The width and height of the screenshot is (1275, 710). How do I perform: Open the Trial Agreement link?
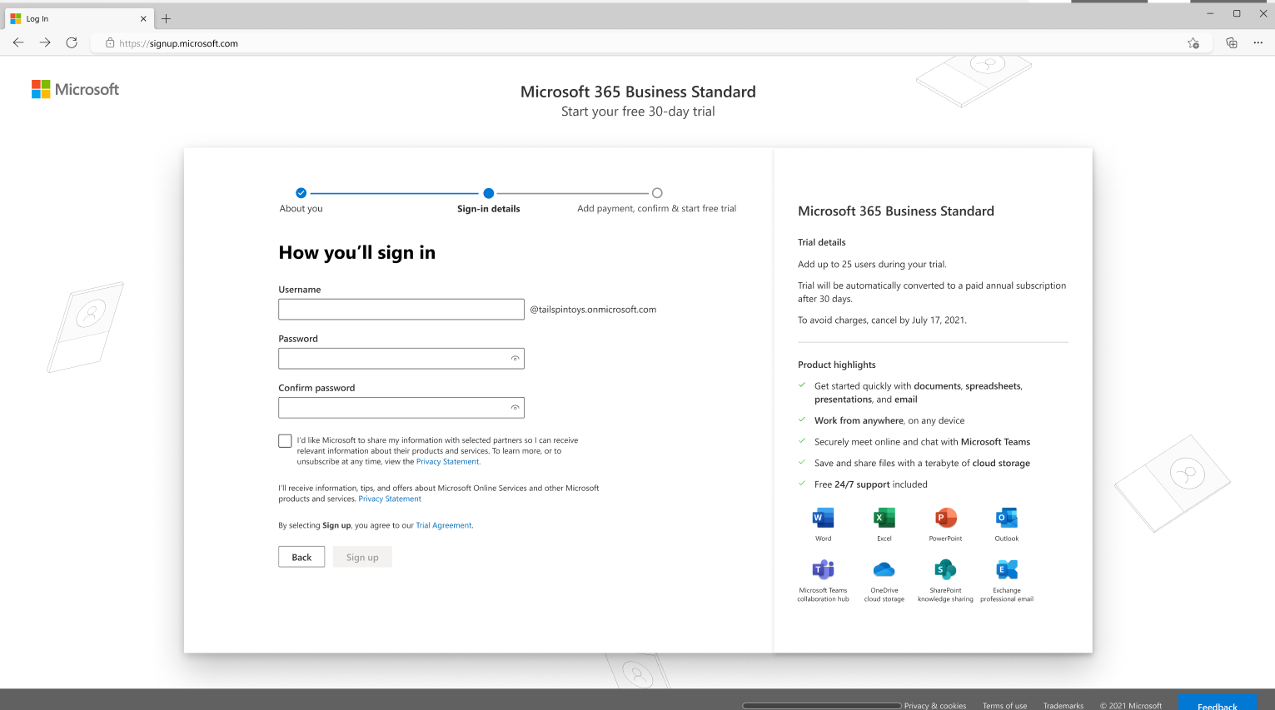point(444,525)
